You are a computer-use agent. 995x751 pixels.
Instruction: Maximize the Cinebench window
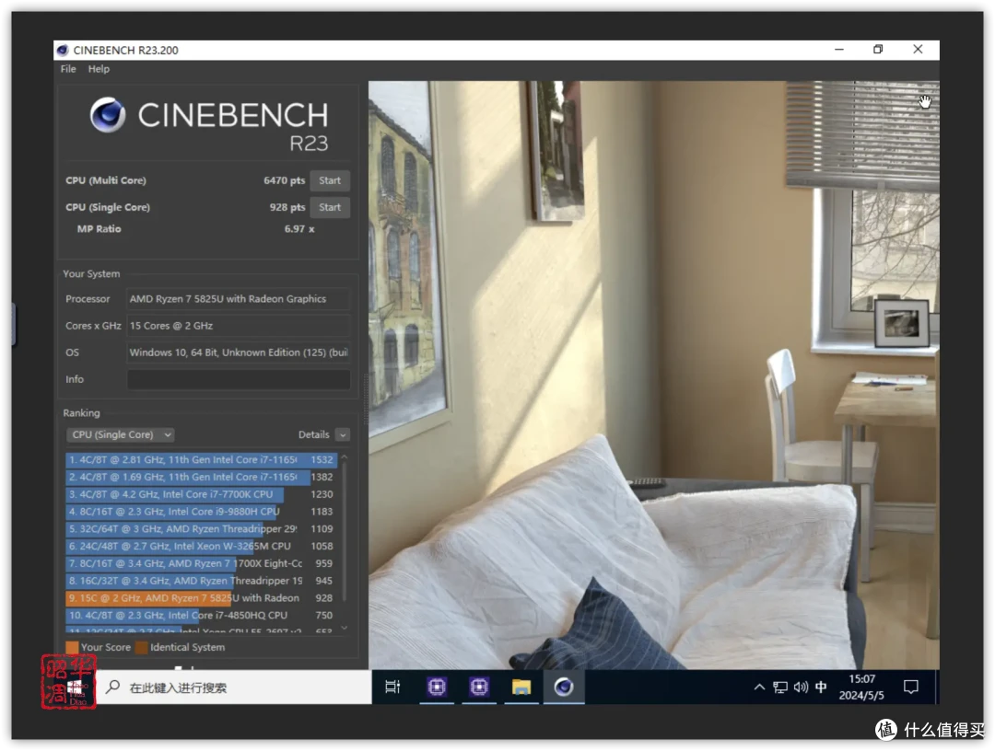(878, 50)
